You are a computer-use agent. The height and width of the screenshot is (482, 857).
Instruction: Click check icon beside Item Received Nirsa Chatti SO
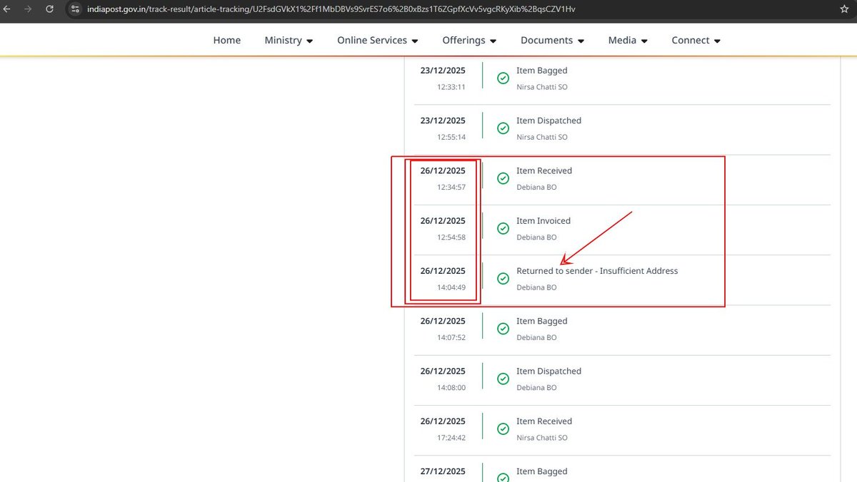503,429
